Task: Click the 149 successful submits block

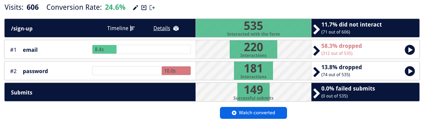Action: tap(253, 92)
